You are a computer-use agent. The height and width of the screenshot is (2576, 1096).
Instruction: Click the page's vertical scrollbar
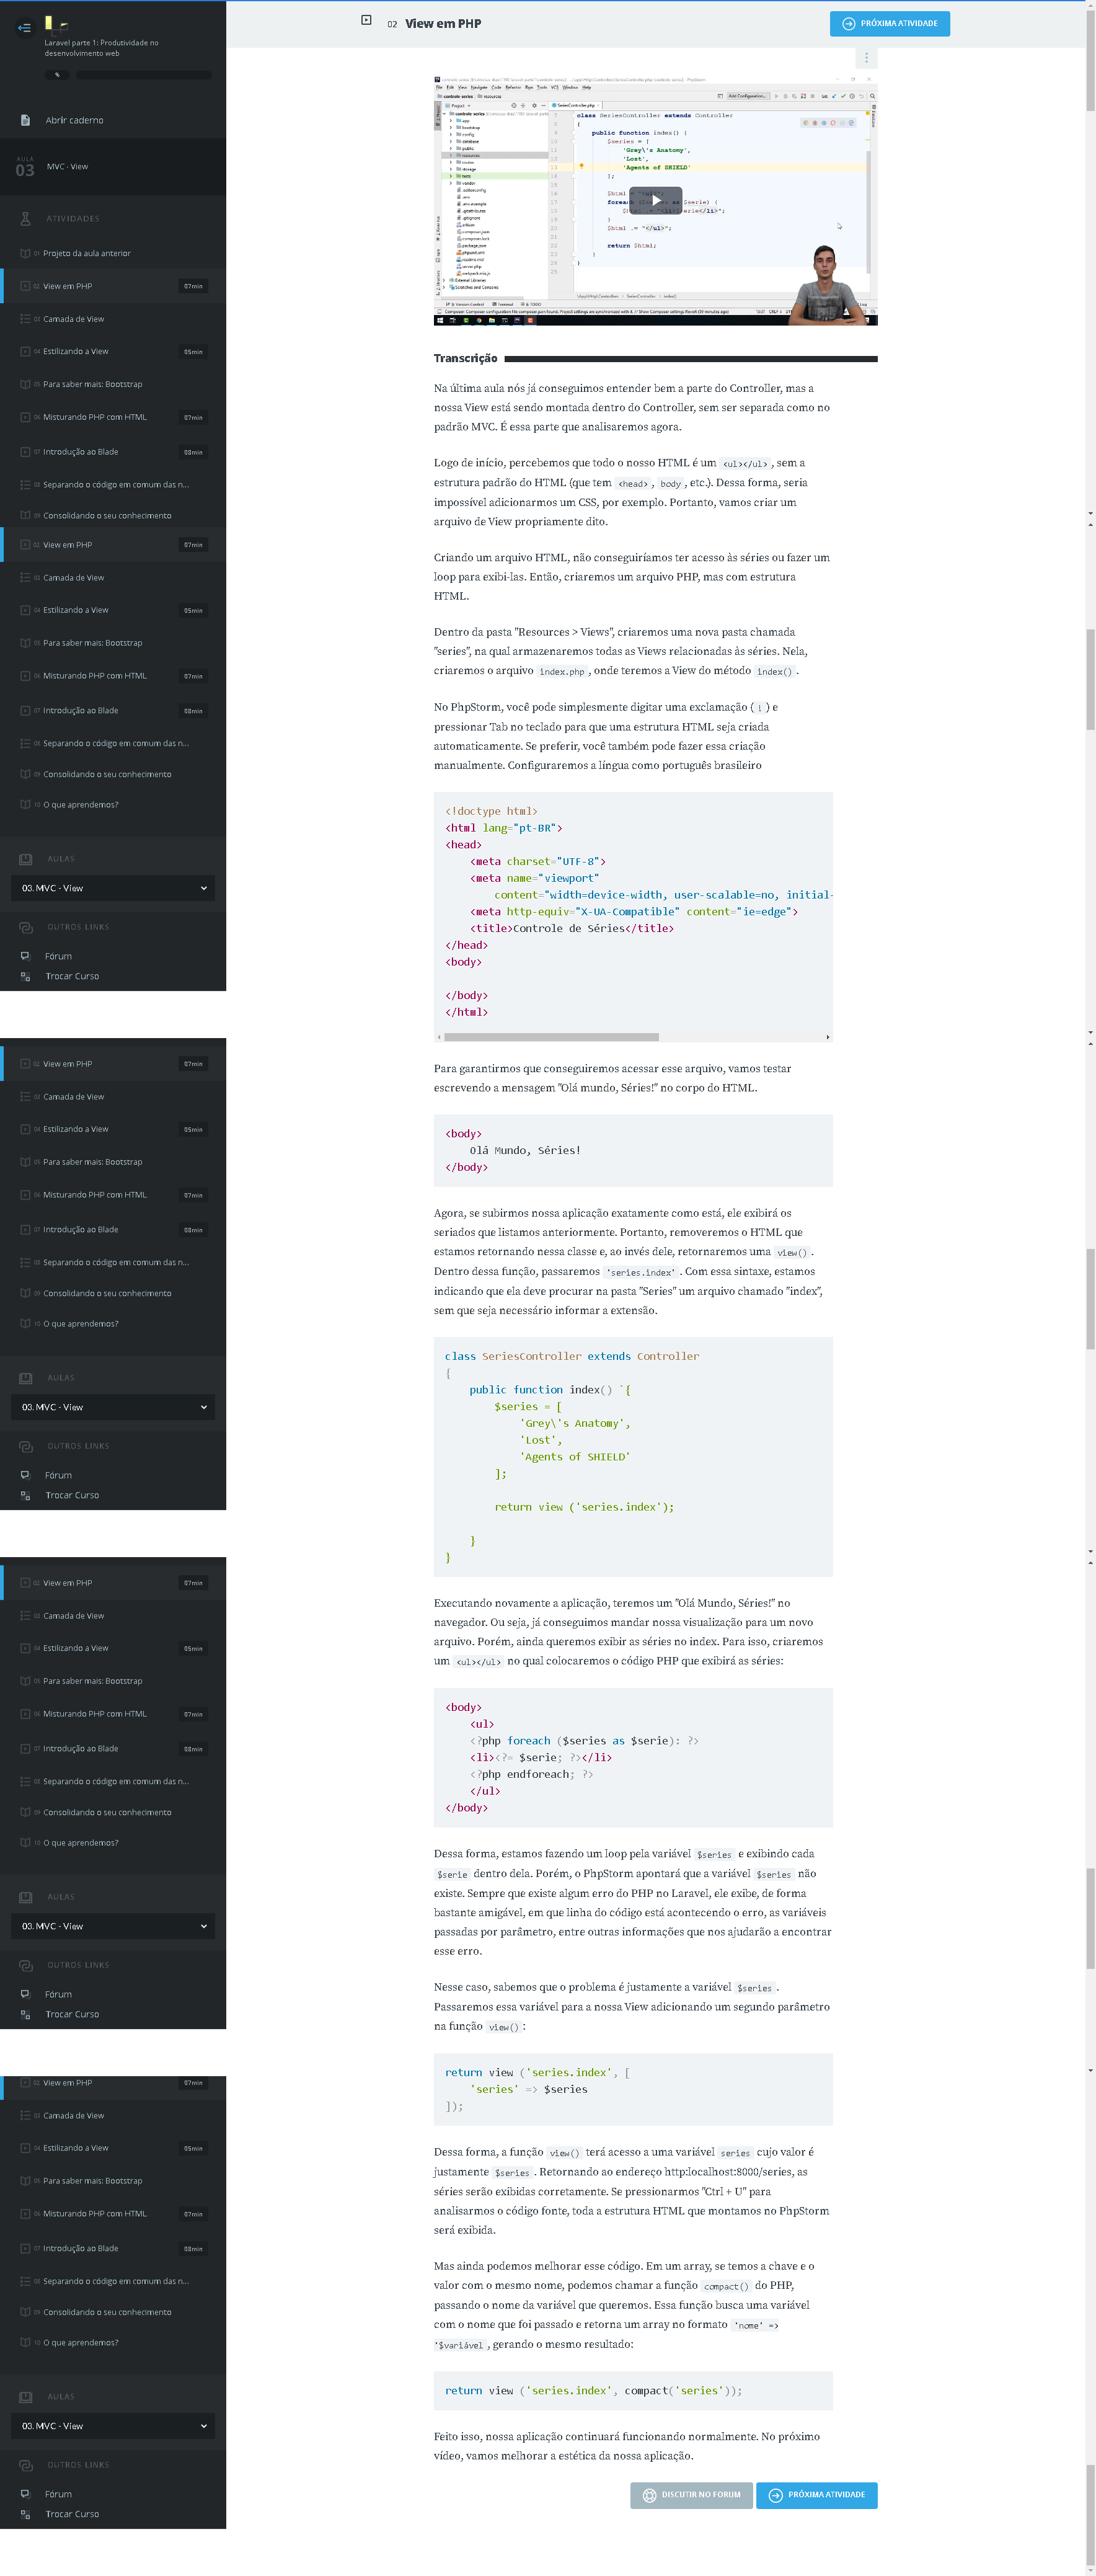pyautogui.click(x=1090, y=700)
